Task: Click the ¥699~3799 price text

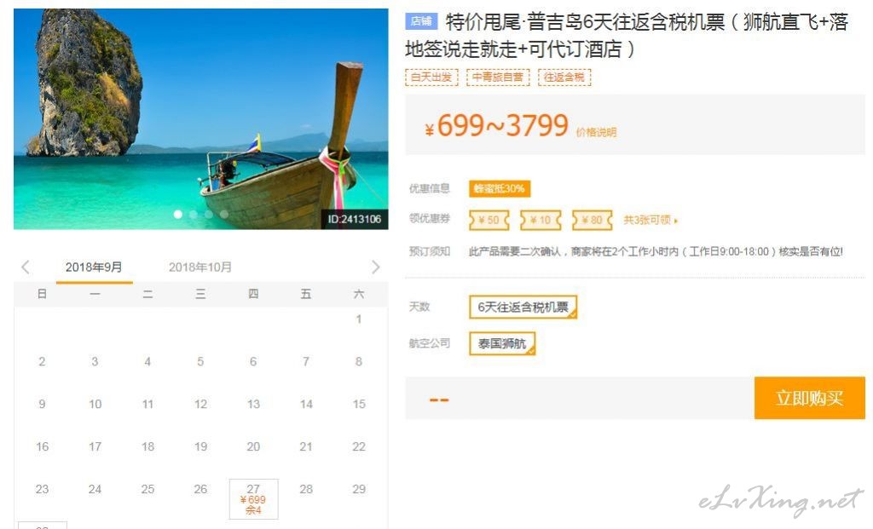Action: (x=496, y=126)
